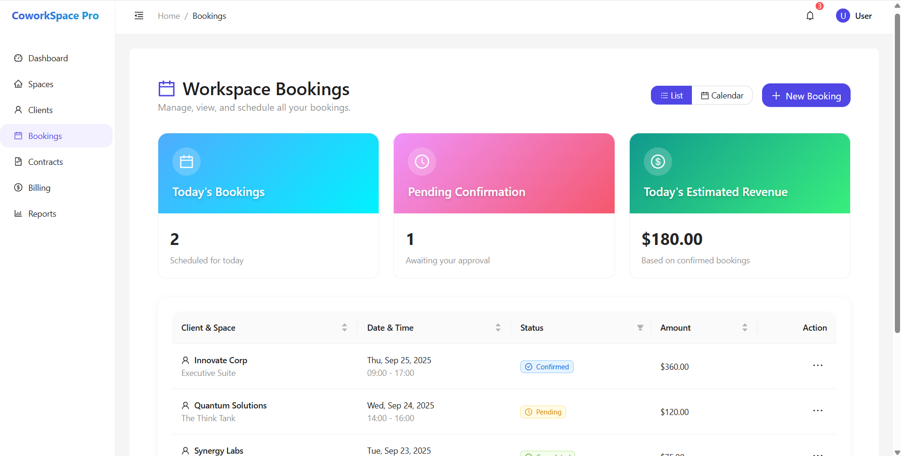This screenshot has height=456, width=901.
Task: Go to Clients page
Action: coord(57,110)
